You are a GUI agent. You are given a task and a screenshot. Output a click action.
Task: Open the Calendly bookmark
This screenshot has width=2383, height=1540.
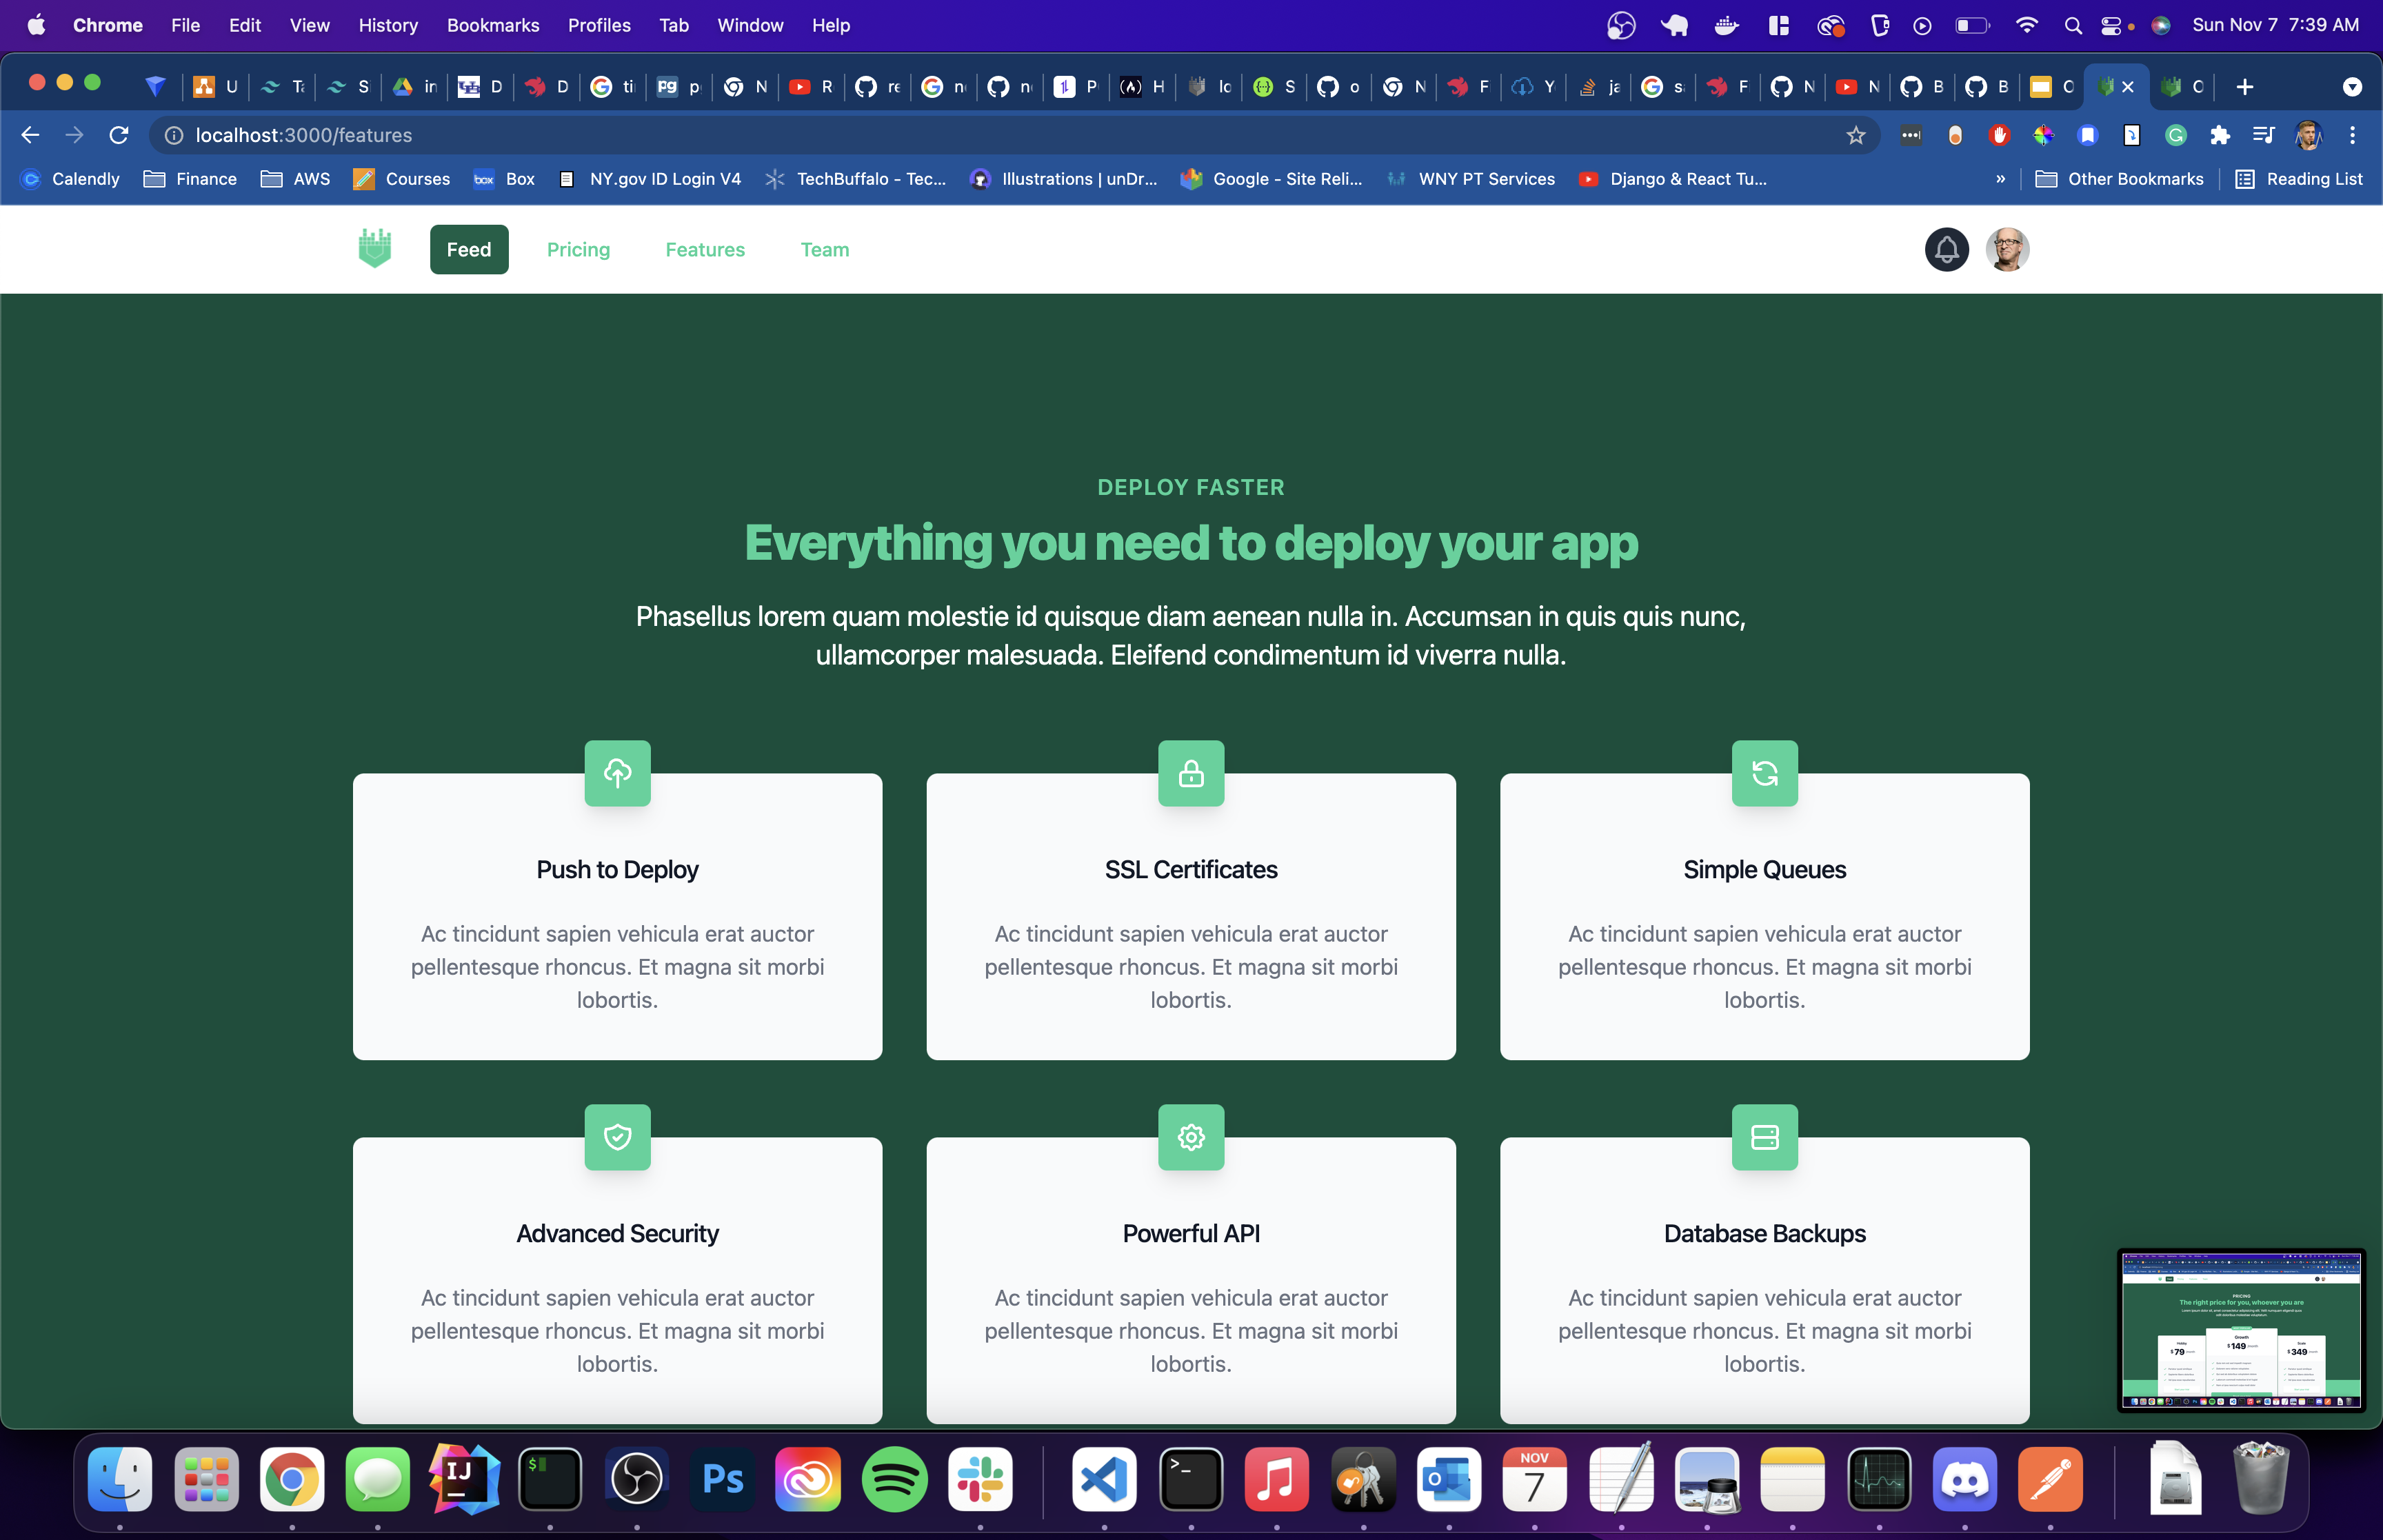tap(71, 179)
